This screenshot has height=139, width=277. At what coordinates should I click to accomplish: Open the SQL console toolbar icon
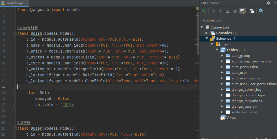252,11
